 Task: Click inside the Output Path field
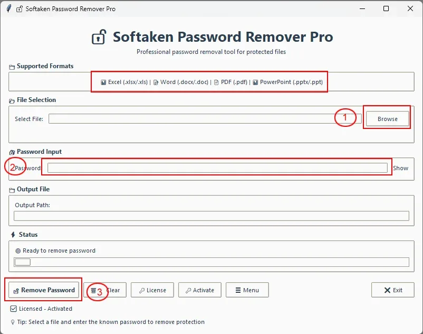[211, 216]
